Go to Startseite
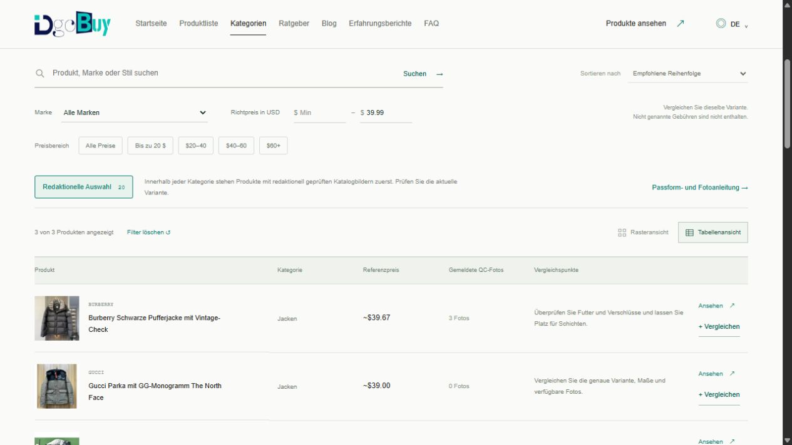Screen dimensions: 792x445 [151, 24]
